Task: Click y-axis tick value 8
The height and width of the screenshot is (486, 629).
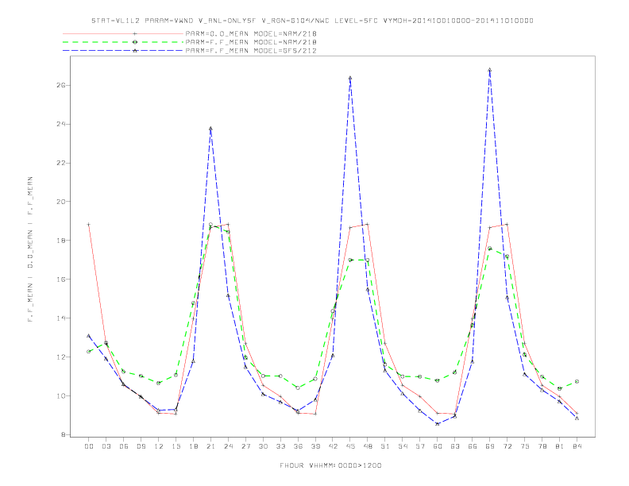Action: tap(64, 434)
